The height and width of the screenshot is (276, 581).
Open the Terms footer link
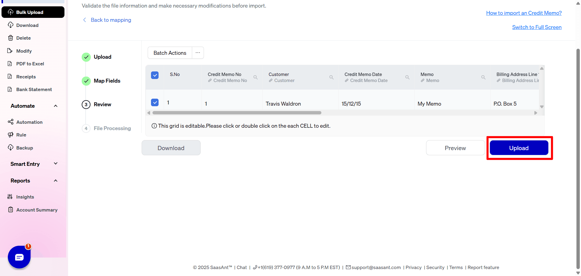[x=456, y=268]
